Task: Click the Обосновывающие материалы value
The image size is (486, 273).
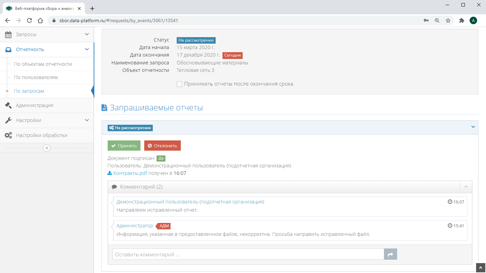Action: (212, 63)
